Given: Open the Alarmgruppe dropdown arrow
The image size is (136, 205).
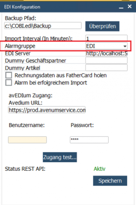Looking at the screenshot, I should click(125, 46).
